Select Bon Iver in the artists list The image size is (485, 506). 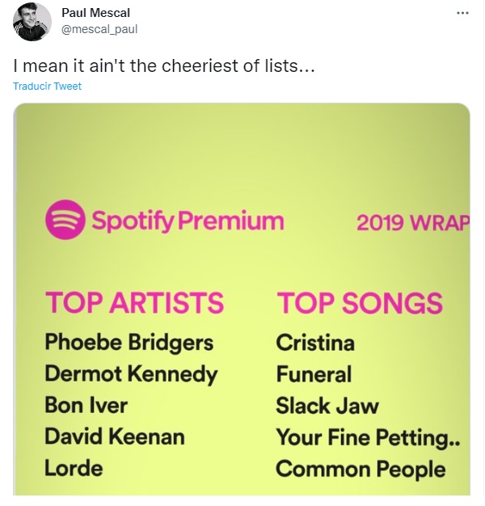pyautogui.click(x=86, y=405)
